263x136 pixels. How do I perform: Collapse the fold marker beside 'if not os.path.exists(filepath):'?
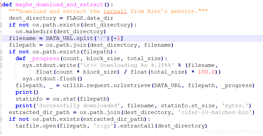1,52
